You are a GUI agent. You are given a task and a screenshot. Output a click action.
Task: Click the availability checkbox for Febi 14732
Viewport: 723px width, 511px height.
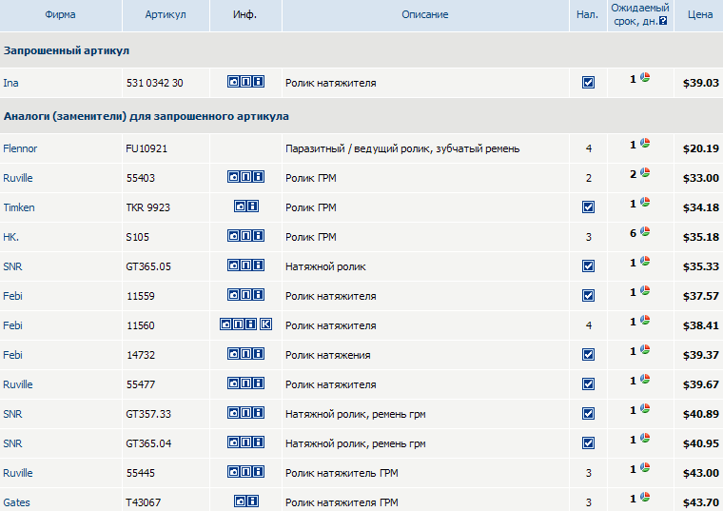click(x=588, y=355)
